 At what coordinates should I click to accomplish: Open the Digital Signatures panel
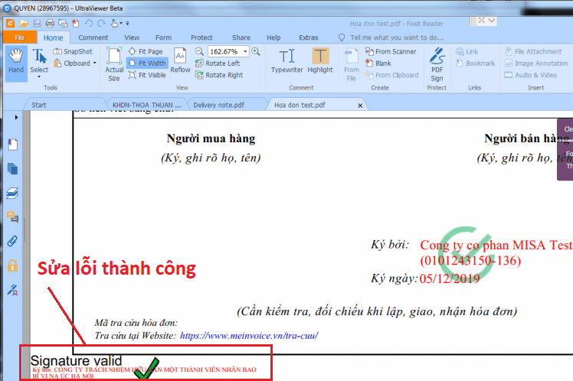13,290
